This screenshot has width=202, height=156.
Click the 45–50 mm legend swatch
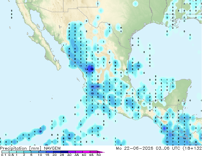(94, 152)
